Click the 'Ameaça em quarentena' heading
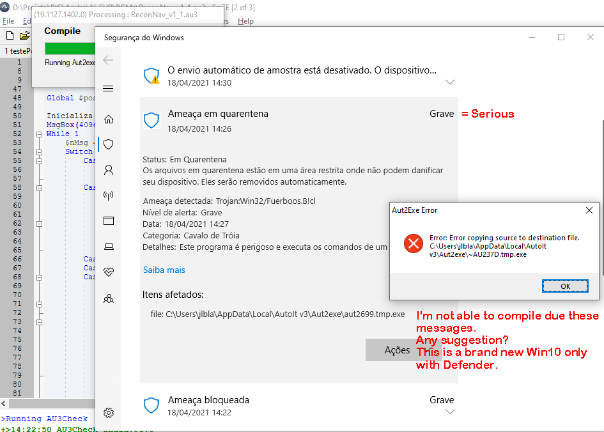The image size is (604, 432). tap(218, 114)
